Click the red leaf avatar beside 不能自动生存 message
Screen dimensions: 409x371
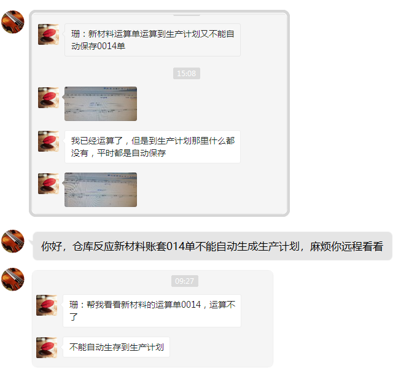click(x=47, y=348)
